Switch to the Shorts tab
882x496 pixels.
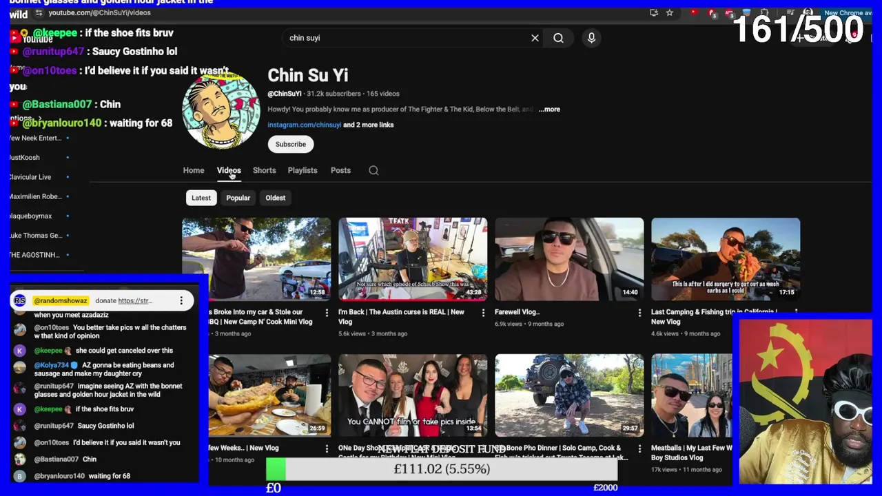pyautogui.click(x=264, y=170)
